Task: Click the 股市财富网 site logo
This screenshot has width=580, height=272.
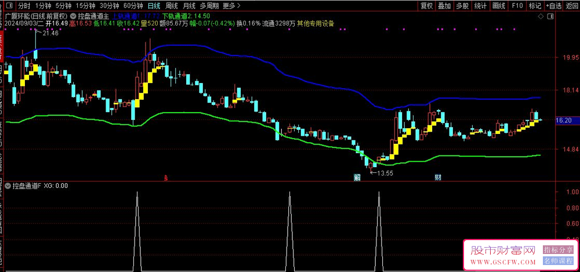Action: click(x=502, y=251)
